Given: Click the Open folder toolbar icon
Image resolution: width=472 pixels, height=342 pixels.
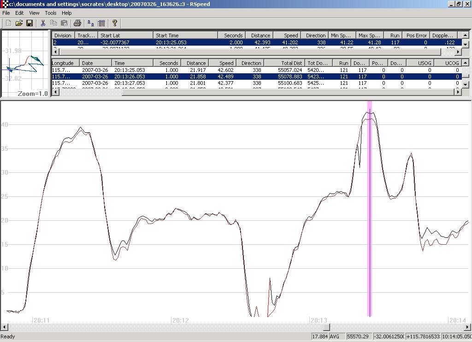Looking at the screenshot, I should tap(19, 23).
